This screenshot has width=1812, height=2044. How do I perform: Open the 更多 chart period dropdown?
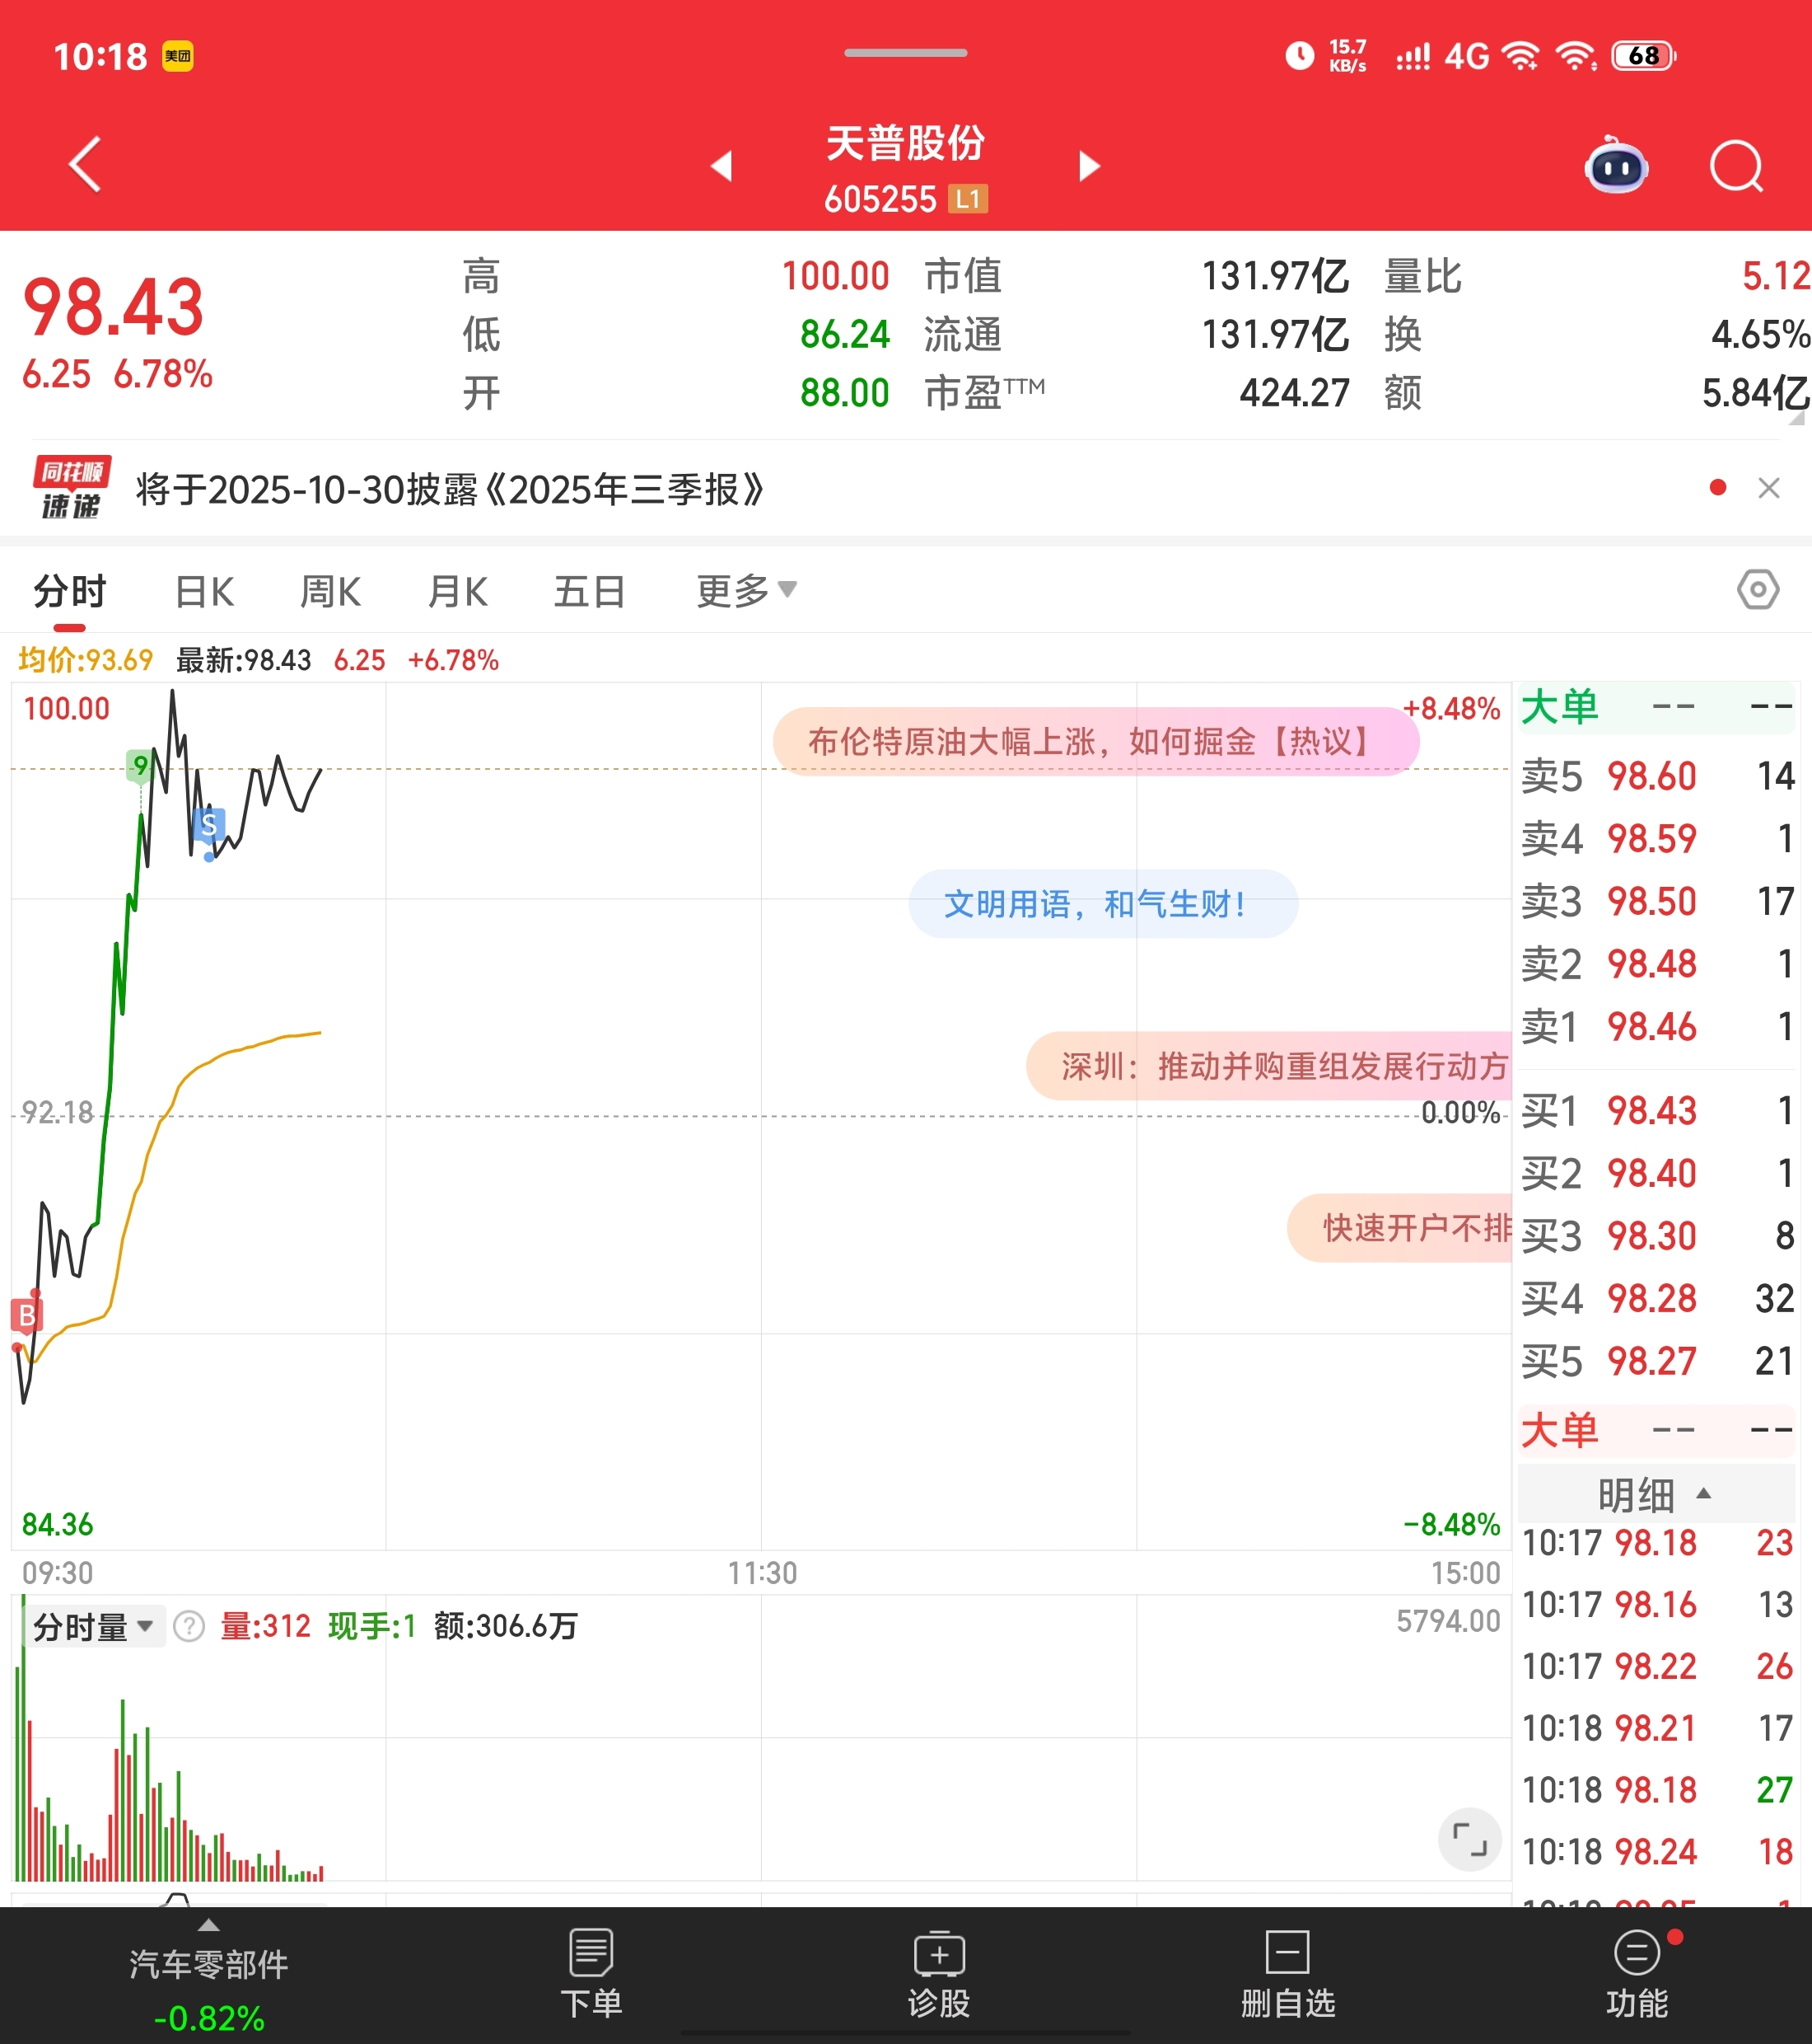pyautogui.click(x=745, y=591)
